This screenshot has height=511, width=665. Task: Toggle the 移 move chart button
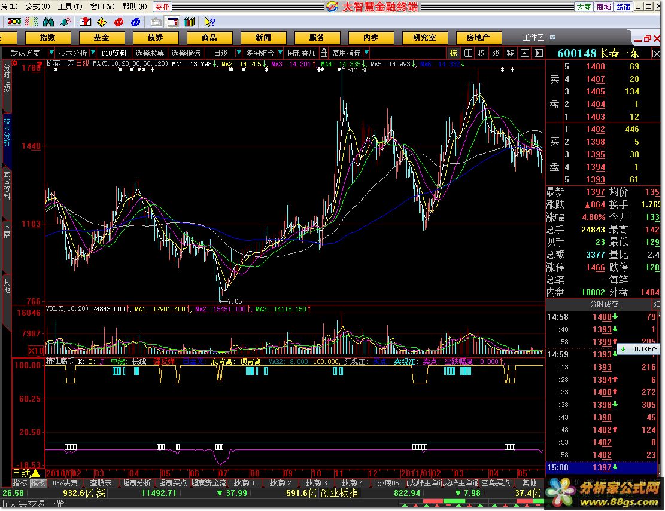coord(510,53)
